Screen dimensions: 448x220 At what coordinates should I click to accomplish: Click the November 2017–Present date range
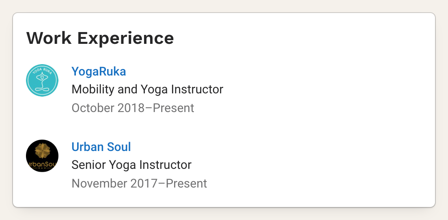139,183
